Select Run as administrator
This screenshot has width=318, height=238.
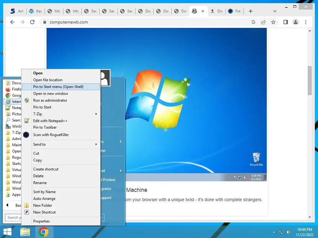[61, 100]
